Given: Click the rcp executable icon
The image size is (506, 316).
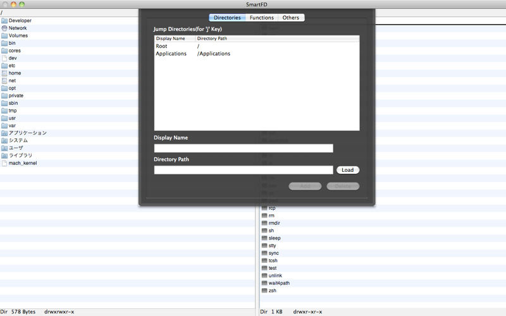Looking at the screenshot, I should [x=264, y=208].
